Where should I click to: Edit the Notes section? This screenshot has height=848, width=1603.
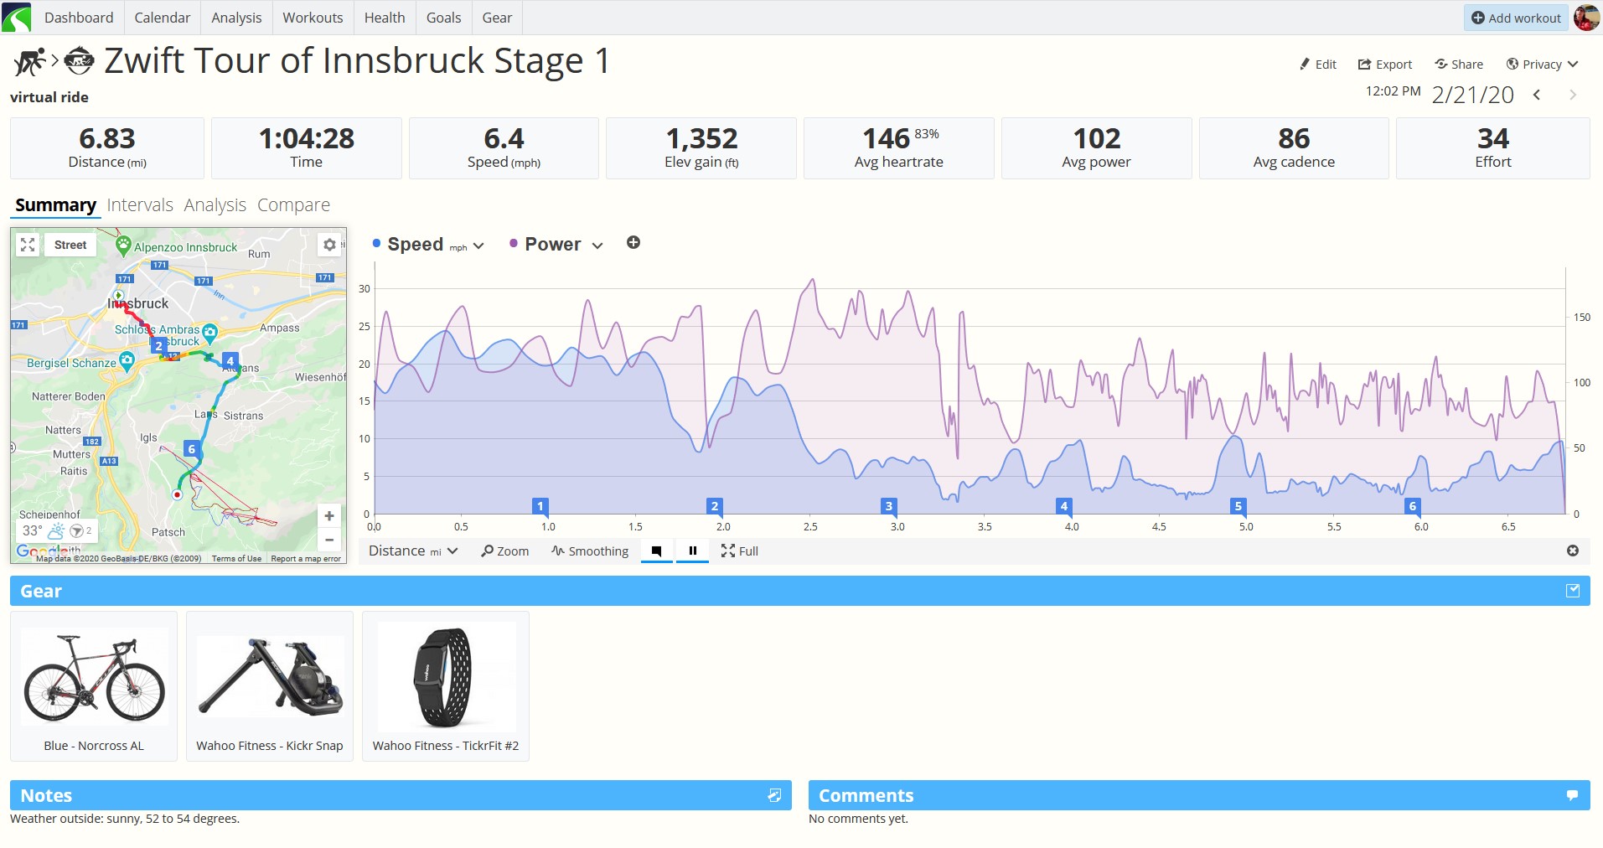click(x=774, y=795)
